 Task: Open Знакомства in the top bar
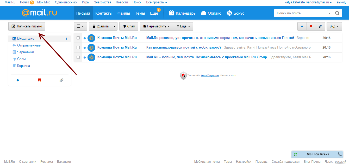[103, 2]
